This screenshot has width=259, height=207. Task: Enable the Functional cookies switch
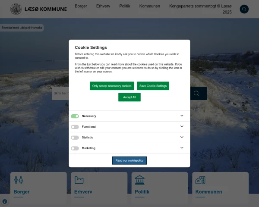point(75,127)
